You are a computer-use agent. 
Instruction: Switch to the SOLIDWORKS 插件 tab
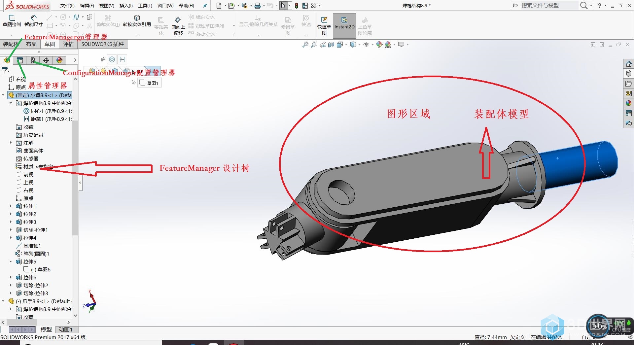tap(103, 44)
